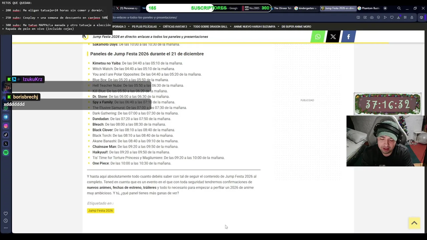Open the My Flow send icon
Image resolution: width=427 pixels, height=240 pixels.
(385, 17)
